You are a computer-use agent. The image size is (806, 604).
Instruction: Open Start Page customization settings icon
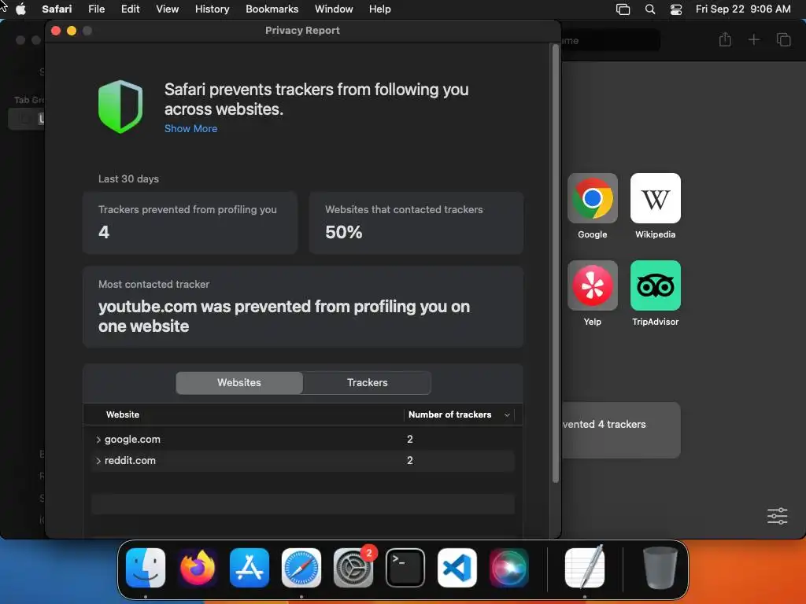click(x=777, y=516)
